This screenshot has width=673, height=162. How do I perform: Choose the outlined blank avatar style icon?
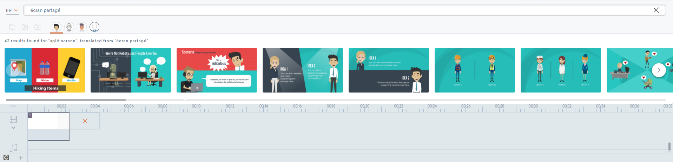(94, 27)
